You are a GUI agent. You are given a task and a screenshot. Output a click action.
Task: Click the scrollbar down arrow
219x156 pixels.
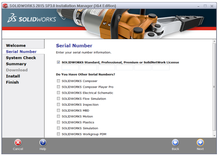coord(214,136)
